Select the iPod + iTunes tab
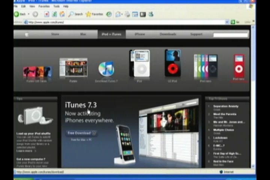Screen dimensions: 270x180 point(112,34)
